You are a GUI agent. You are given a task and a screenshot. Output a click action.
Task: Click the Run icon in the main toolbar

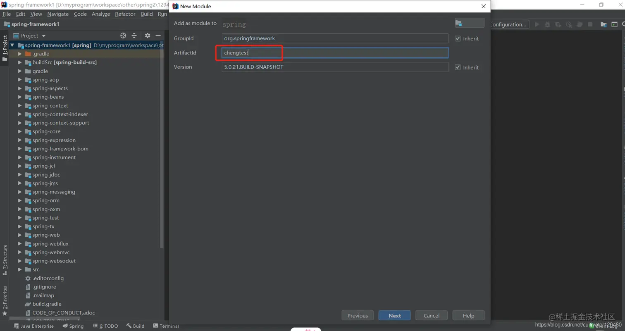537,24
